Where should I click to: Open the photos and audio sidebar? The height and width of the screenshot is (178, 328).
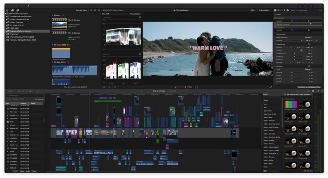(x=12, y=10)
